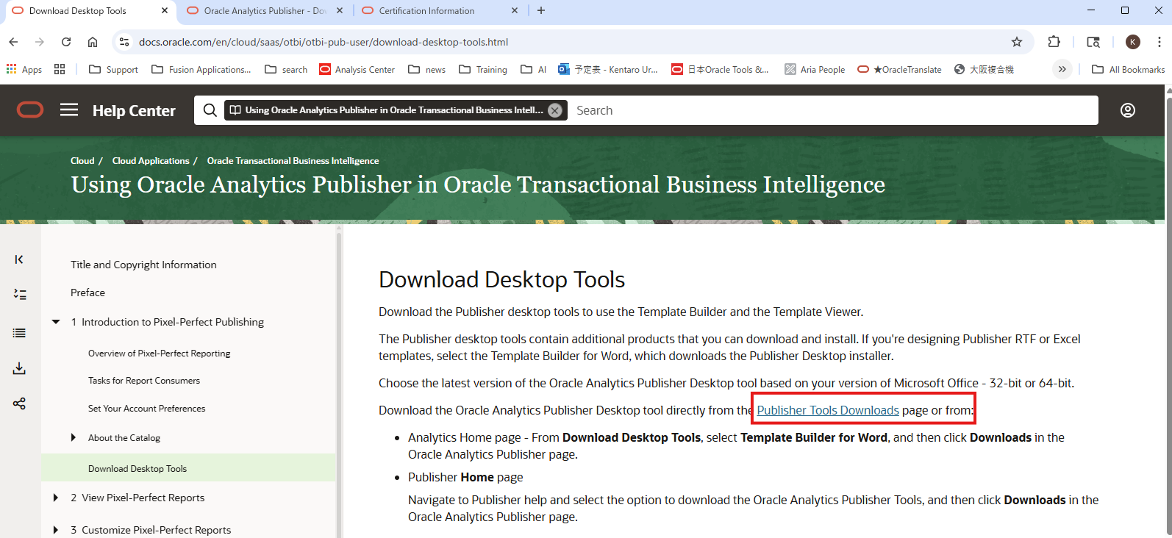Go back with the browser back arrow

point(13,42)
